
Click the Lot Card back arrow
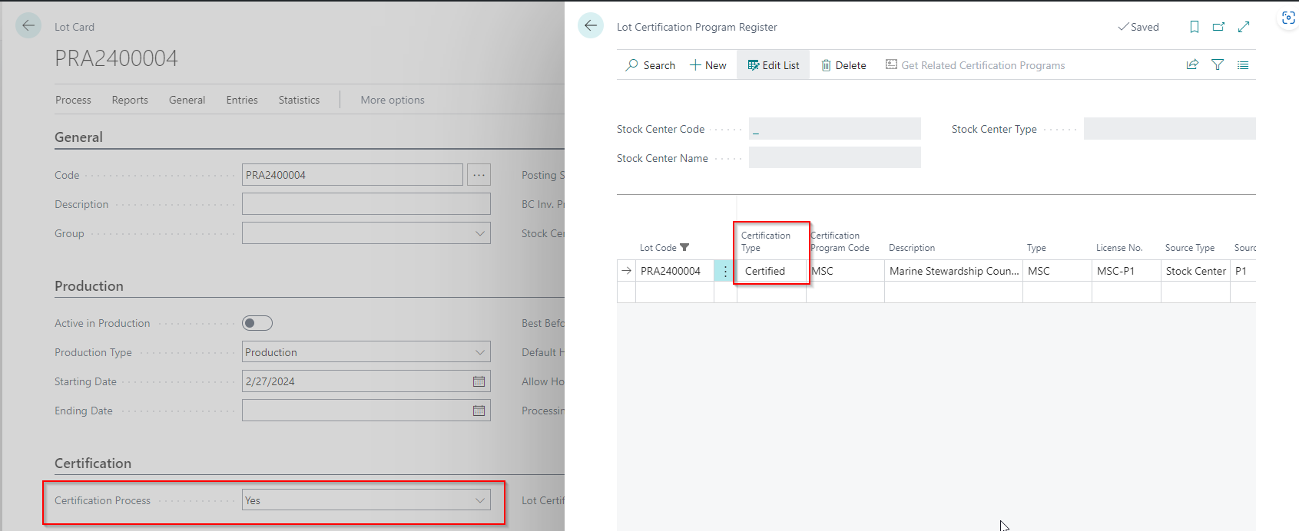click(x=28, y=25)
